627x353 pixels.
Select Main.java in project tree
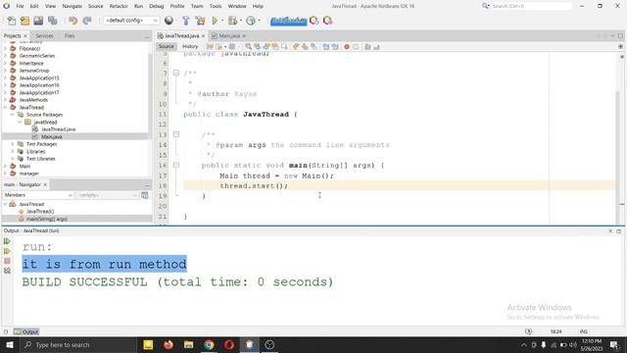click(x=51, y=137)
